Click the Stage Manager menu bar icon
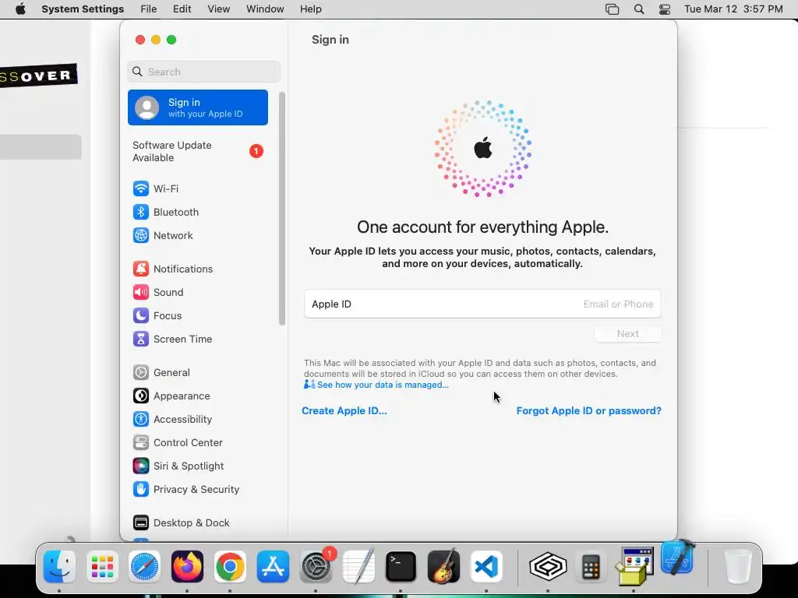Image resolution: width=798 pixels, height=598 pixels. click(613, 9)
